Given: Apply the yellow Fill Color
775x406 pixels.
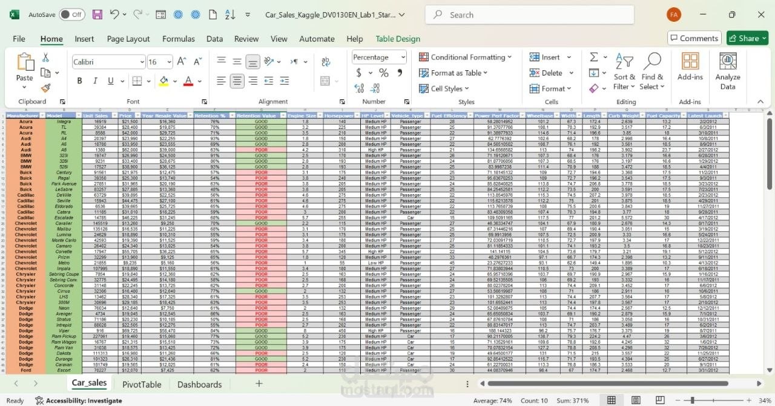Looking at the screenshot, I should (x=163, y=80).
